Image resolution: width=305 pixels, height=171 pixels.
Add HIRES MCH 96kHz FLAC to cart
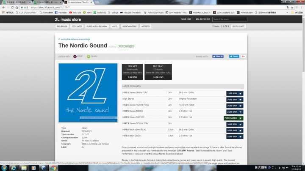click(235, 130)
